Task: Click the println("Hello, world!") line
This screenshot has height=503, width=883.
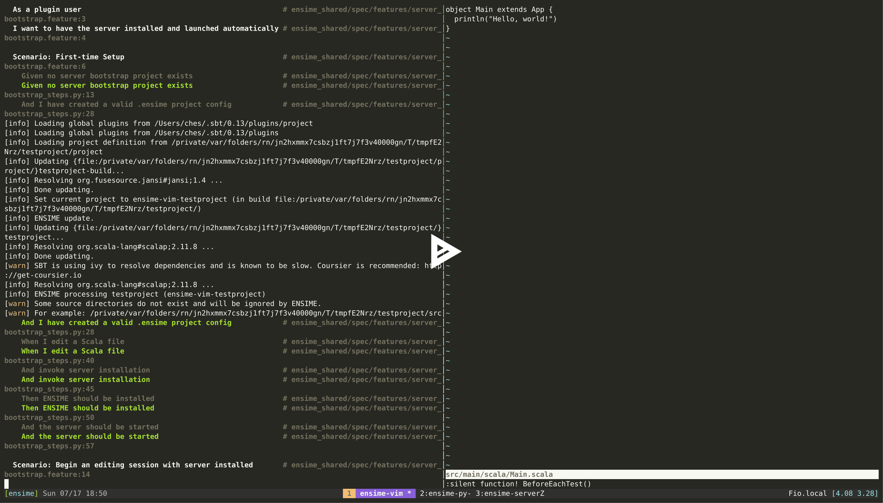Action: 505,19
